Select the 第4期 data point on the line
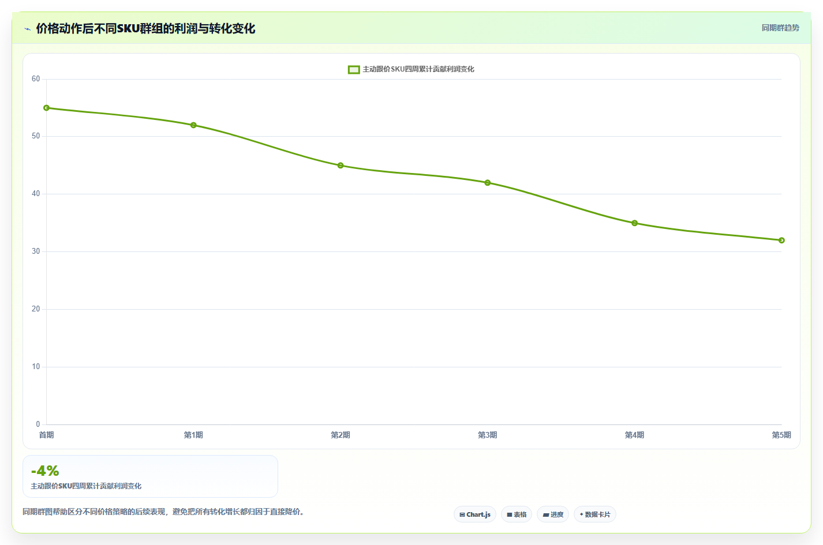 click(x=634, y=223)
